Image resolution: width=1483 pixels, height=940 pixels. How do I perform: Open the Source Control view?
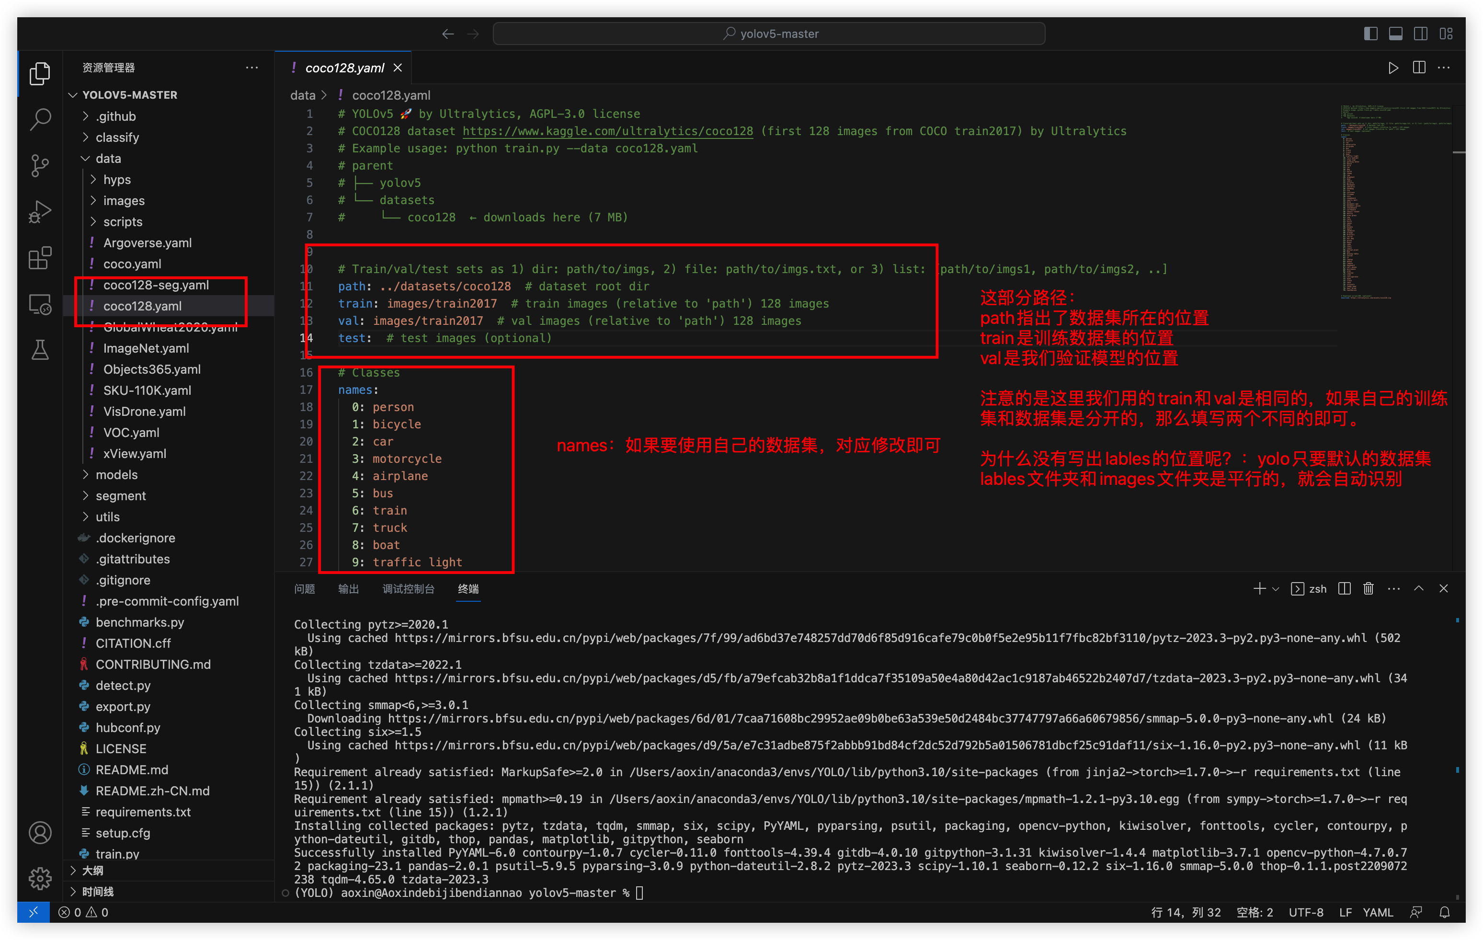(x=40, y=165)
